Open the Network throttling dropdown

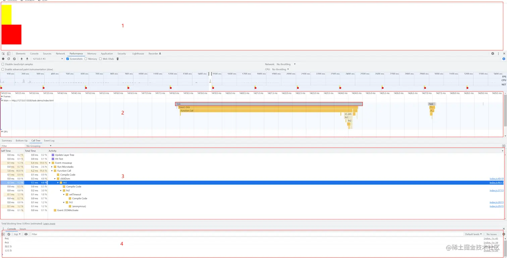(286, 64)
